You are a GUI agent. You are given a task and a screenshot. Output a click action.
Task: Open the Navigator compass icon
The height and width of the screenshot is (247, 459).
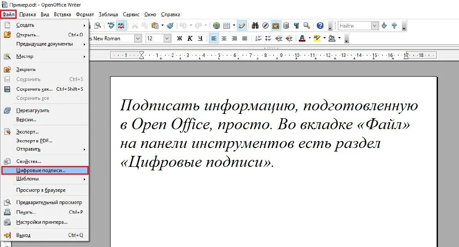tap(265, 26)
